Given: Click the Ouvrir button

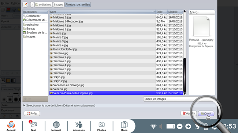Looking at the screenshot, I should click(206, 113).
